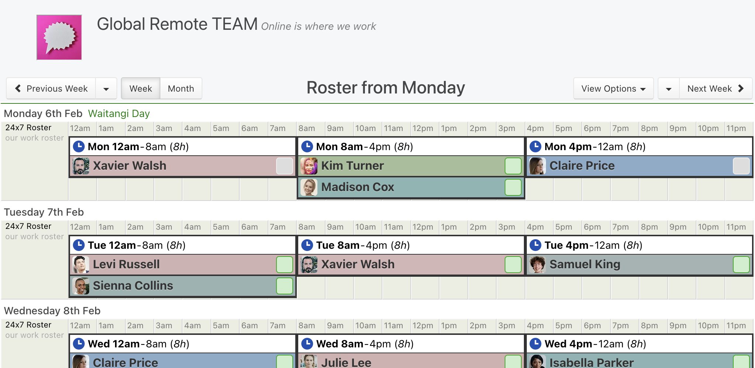This screenshot has width=755, height=368.
Task: Click the Waitangi Day holiday link
Action: pyautogui.click(x=119, y=113)
